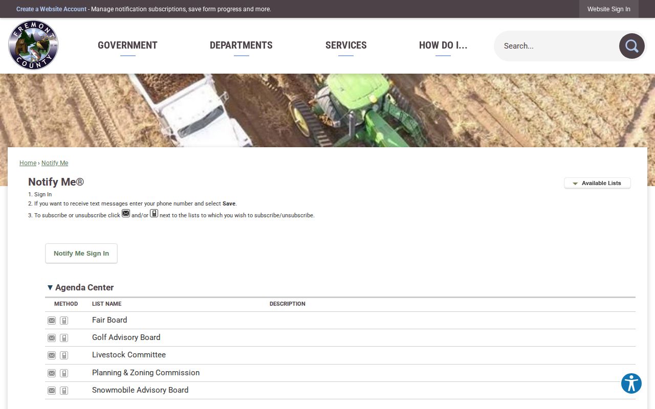
Task: Open the Departments menu
Action: (x=241, y=46)
